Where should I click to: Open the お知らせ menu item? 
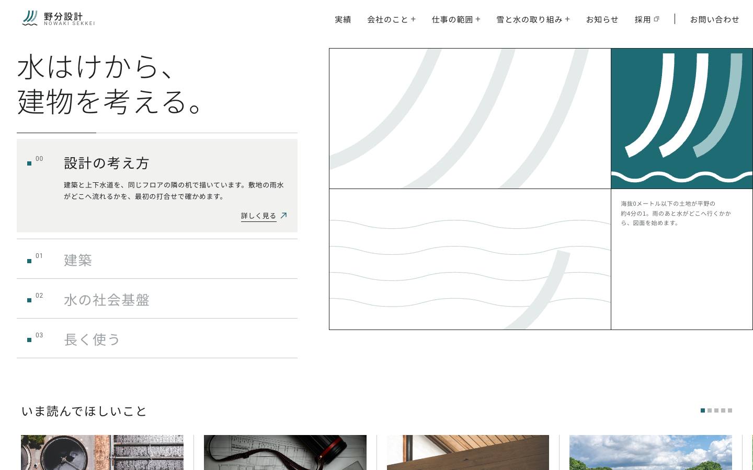pyautogui.click(x=602, y=19)
